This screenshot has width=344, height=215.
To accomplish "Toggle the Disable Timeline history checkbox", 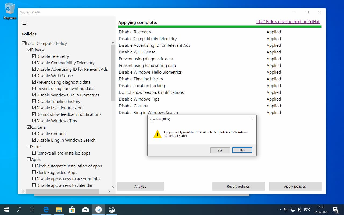I will tap(34, 101).
